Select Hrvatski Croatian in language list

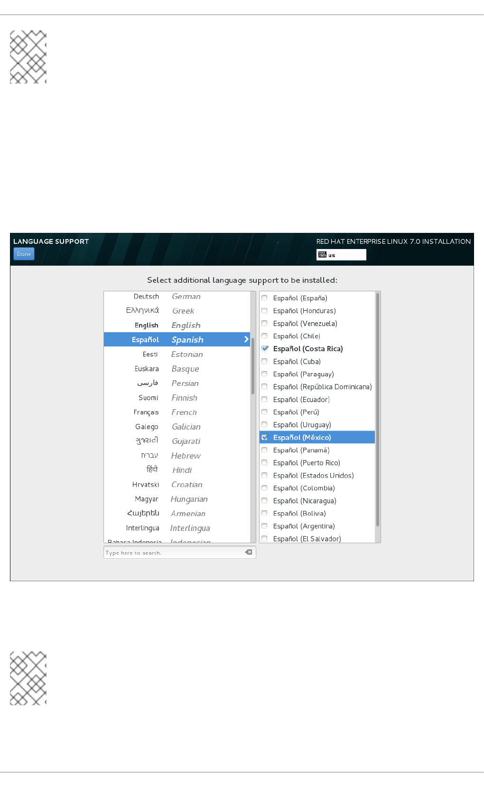(x=177, y=485)
